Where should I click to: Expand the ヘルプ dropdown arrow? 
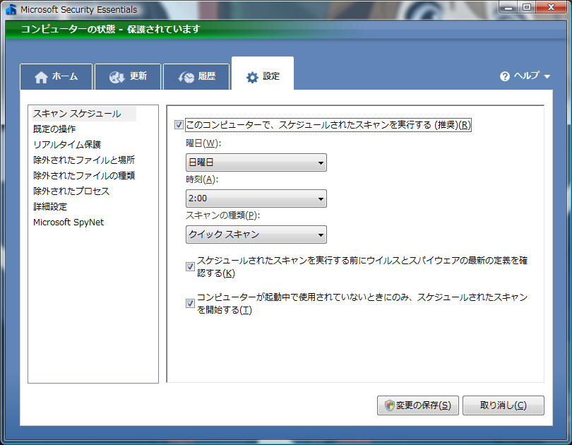click(547, 76)
